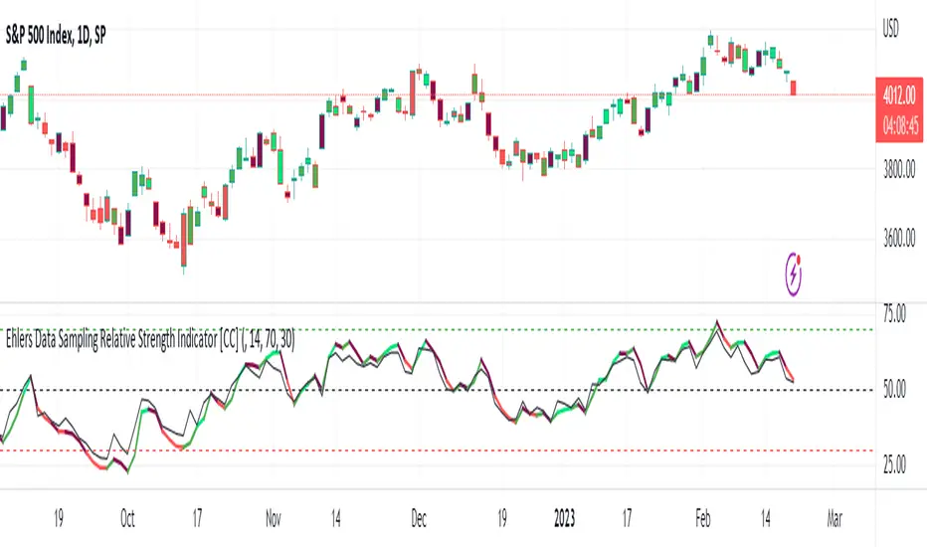Viewport: 927px width, 547px height.
Task: Click the Mar date label on time axis
Action: [x=834, y=518]
